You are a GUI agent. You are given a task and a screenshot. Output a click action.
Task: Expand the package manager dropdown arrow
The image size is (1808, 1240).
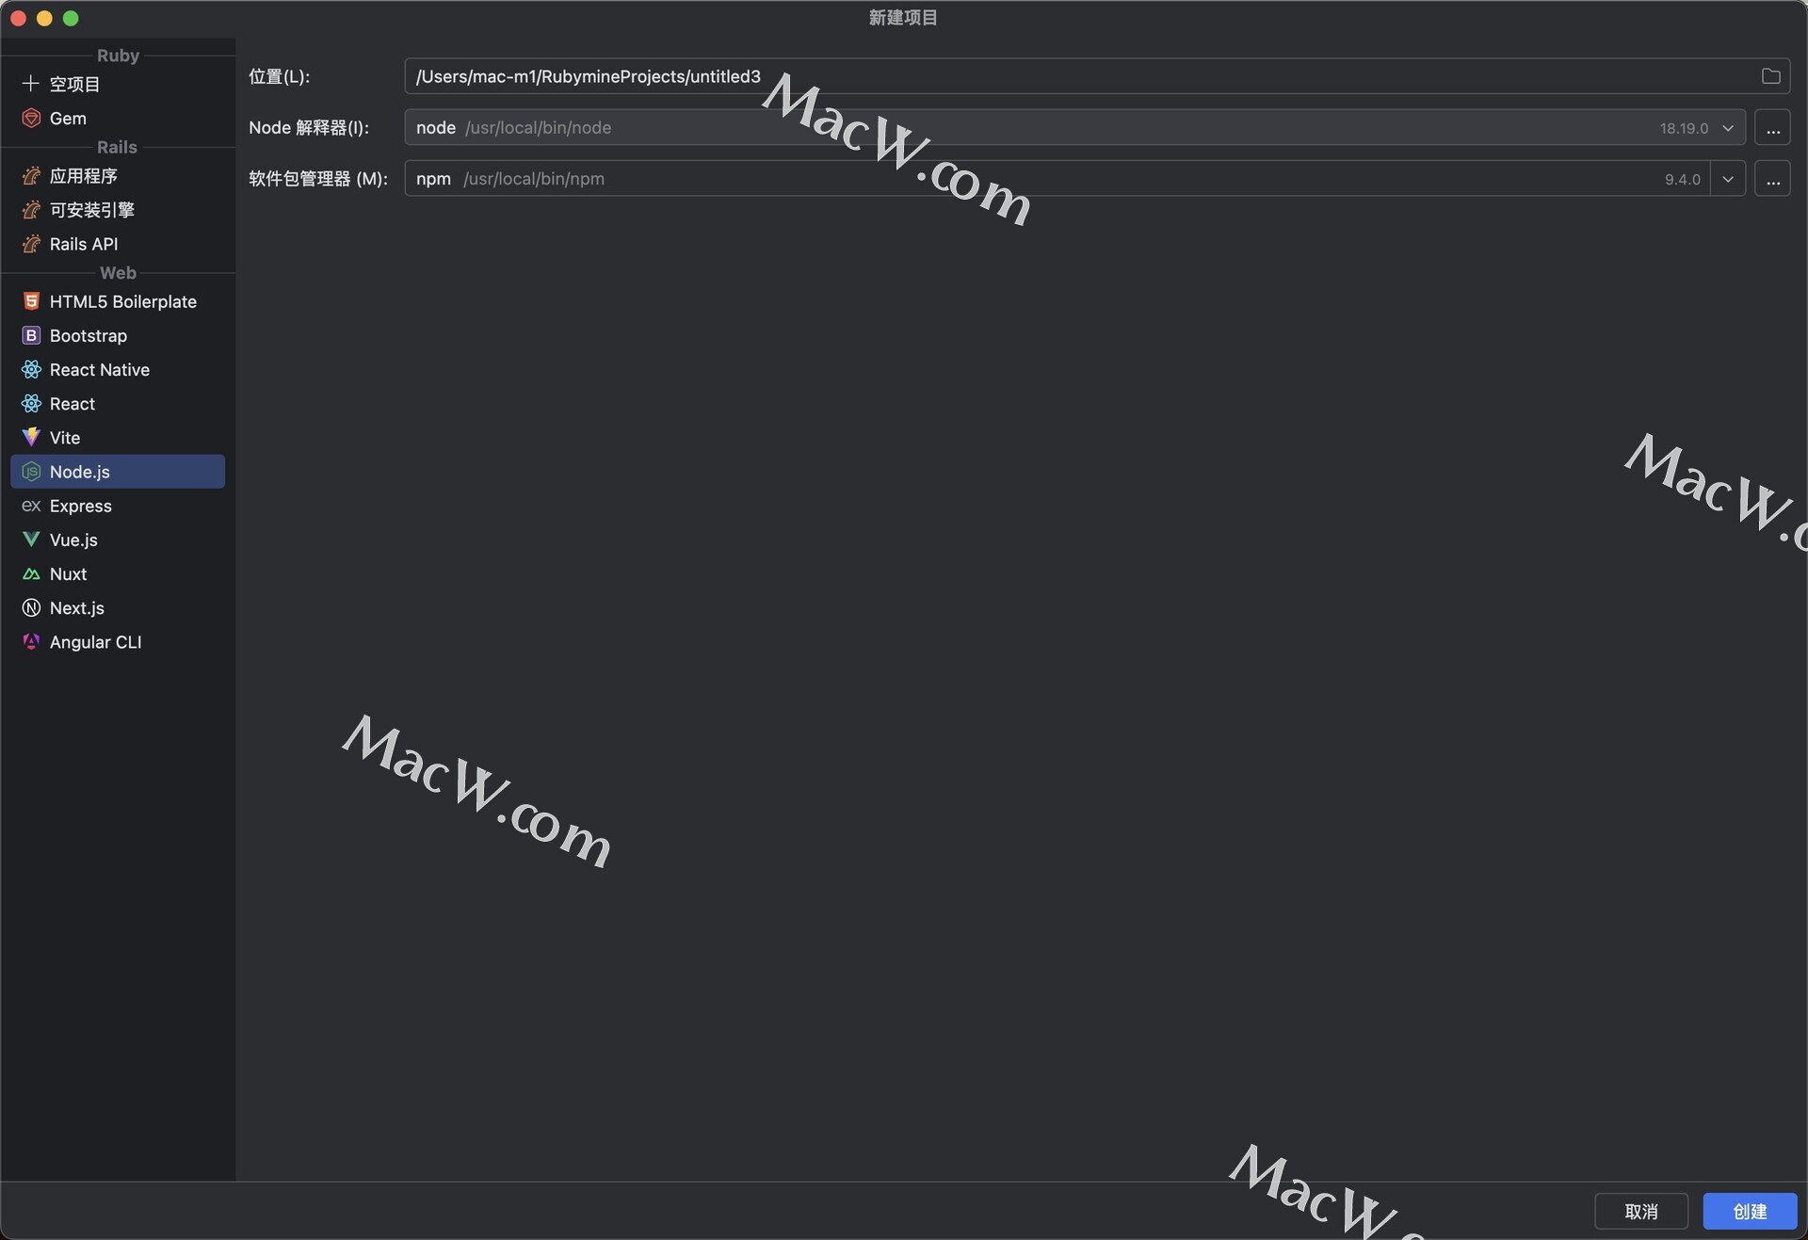[x=1728, y=179]
